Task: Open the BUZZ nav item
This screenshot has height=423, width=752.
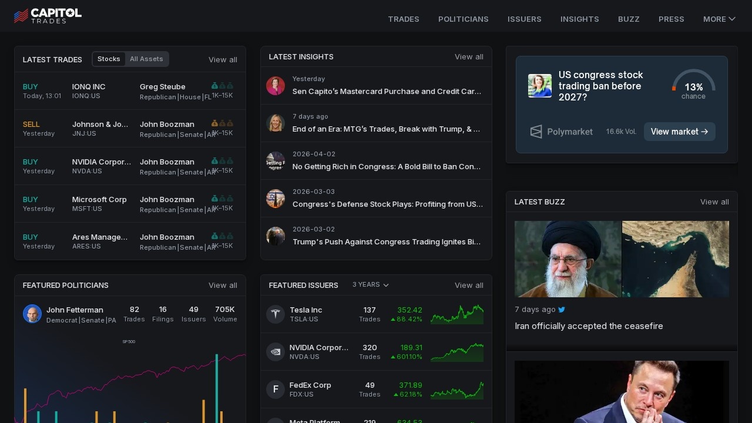Action: [x=629, y=19]
